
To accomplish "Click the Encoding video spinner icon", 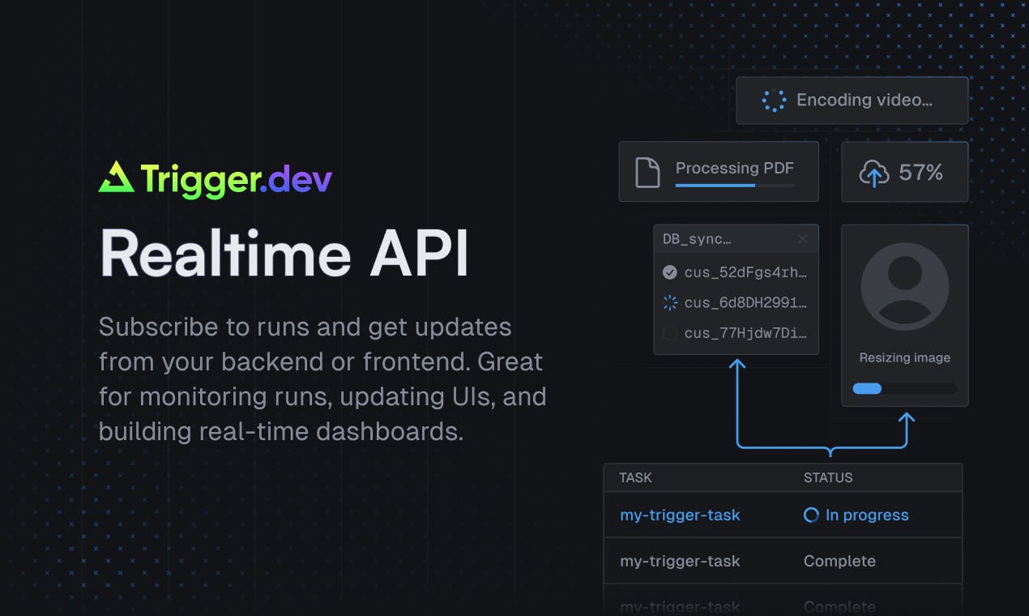I will pyautogui.click(x=774, y=101).
